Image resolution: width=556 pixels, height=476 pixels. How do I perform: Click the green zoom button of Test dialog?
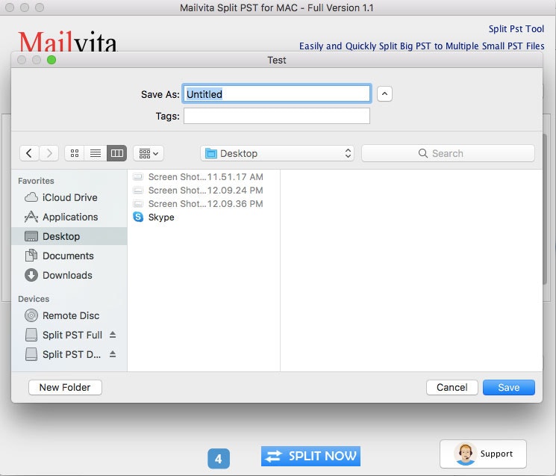coord(51,60)
